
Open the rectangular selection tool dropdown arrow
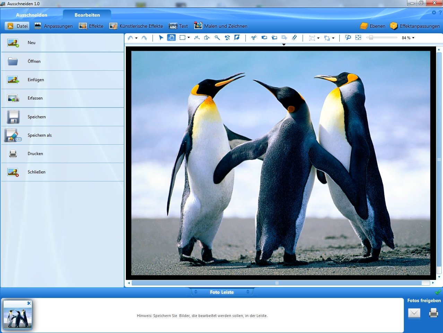pyautogui.click(x=189, y=38)
